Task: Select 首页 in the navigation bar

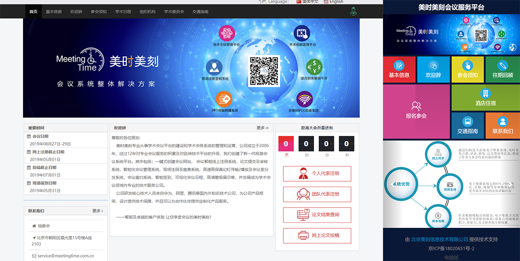Action: click(x=33, y=12)
